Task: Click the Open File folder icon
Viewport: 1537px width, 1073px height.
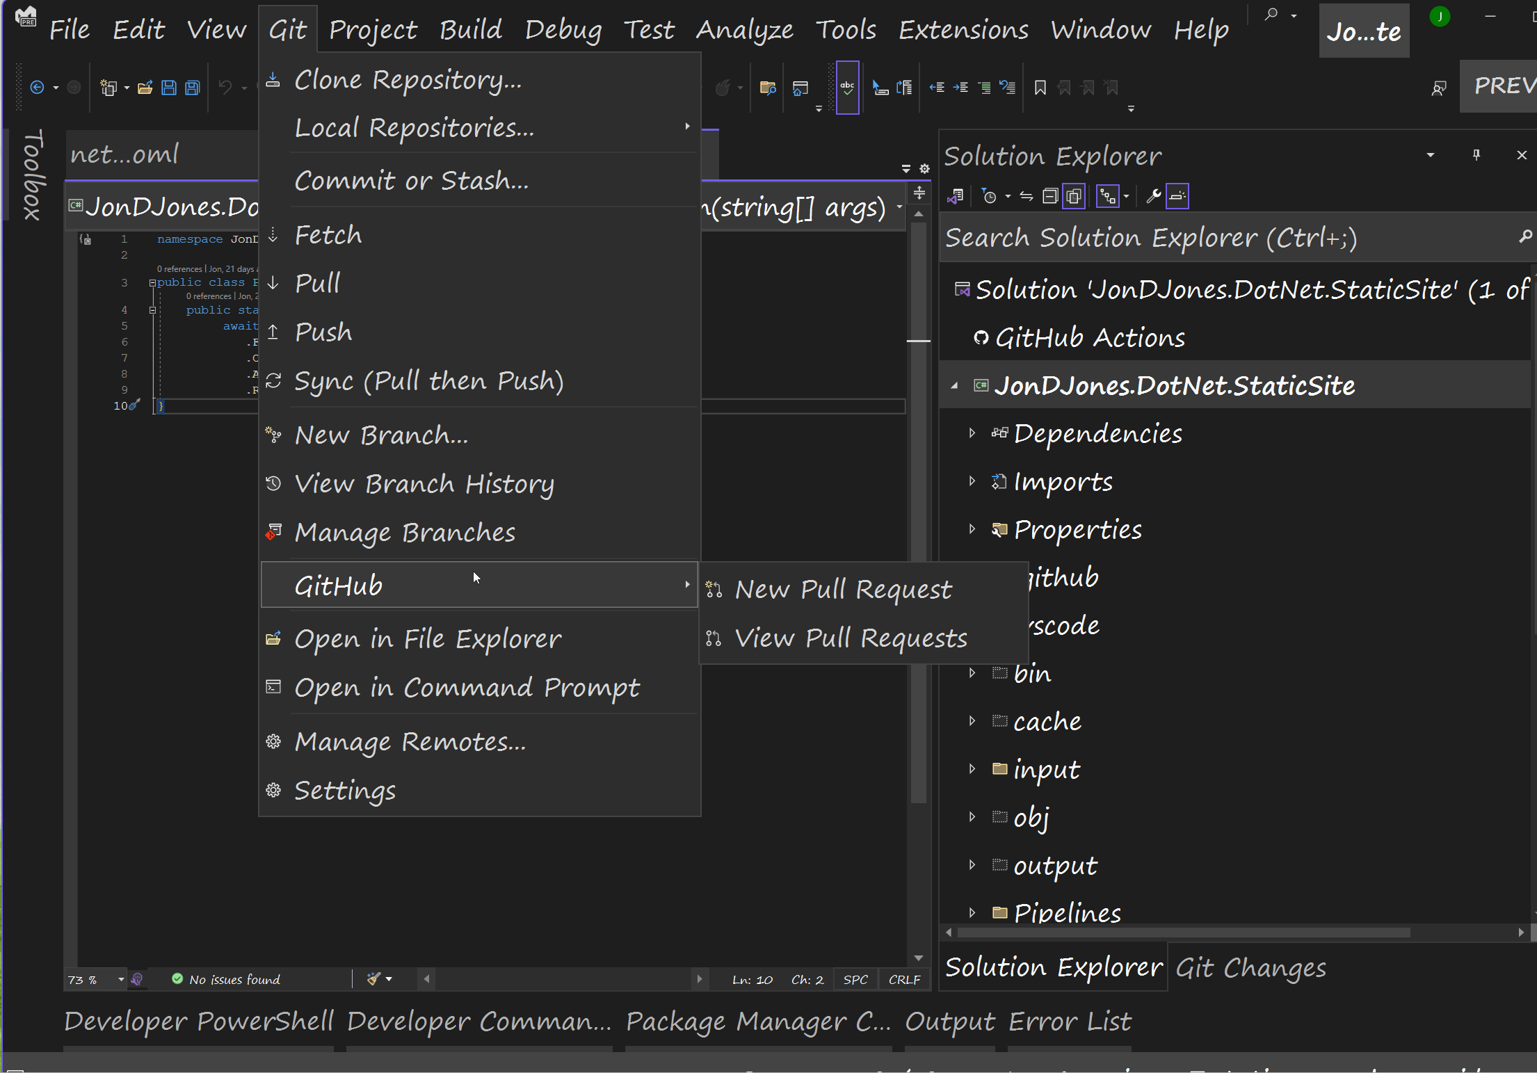Action: 145,88
